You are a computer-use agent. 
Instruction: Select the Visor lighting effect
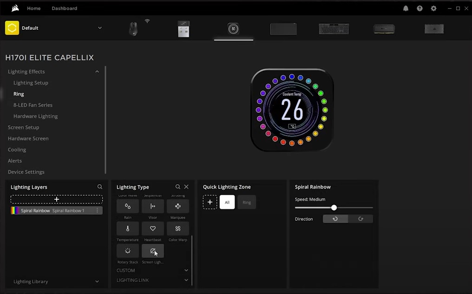(x=152, y=206)
